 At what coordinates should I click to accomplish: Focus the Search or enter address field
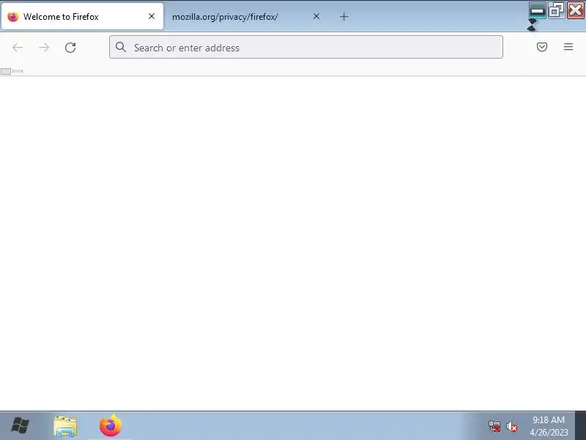306,47
